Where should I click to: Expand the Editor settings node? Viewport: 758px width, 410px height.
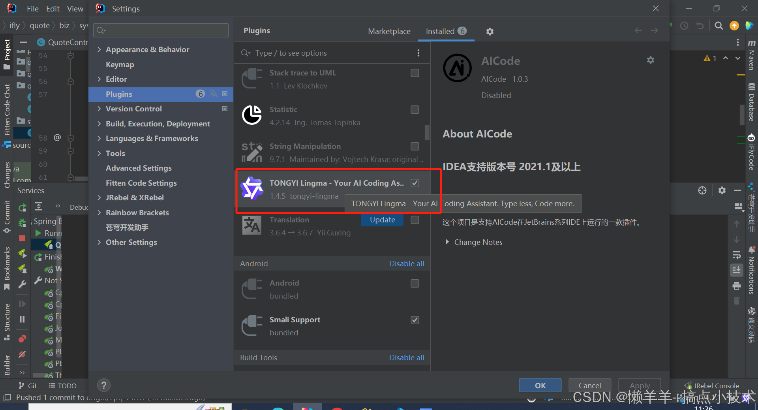tap(99, 79)
